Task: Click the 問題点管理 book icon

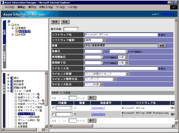Action: click(x=12, y=88)
